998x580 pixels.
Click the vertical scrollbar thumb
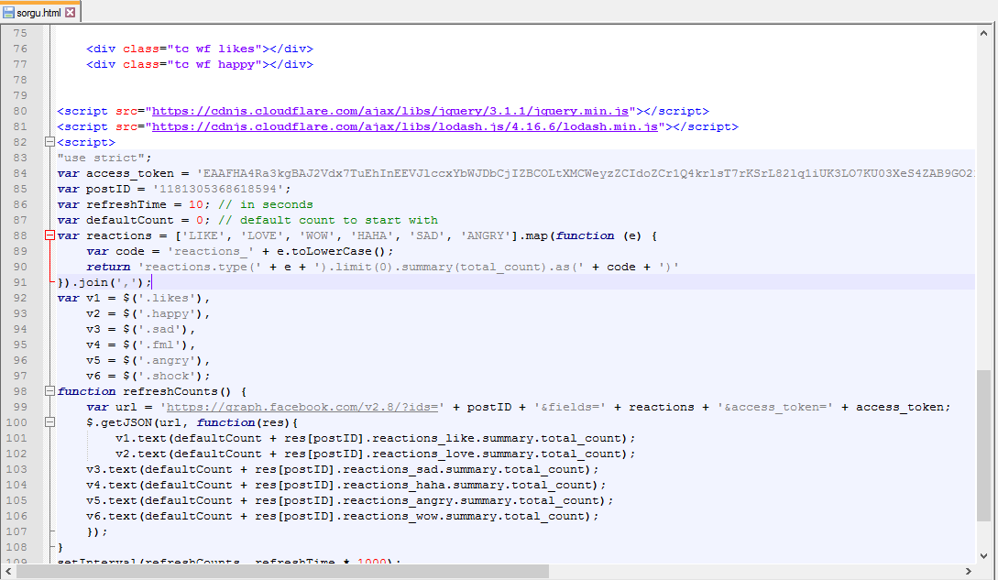pyautogui.click(x=985, y=443)
